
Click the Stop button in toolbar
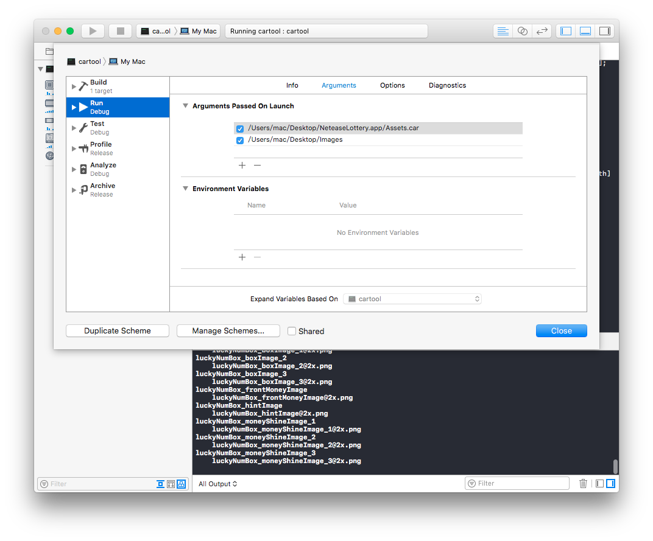(x=121, y=31)
